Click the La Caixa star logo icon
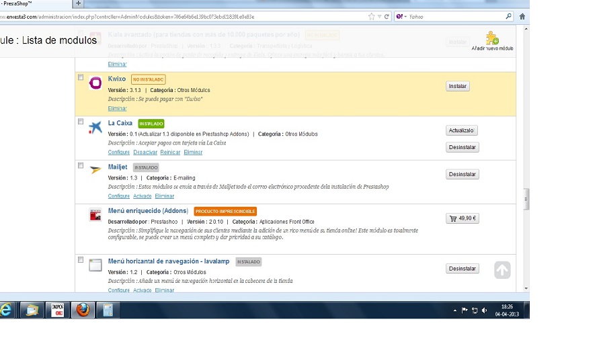Screen dimensions: 605x340 pos(95,127)
